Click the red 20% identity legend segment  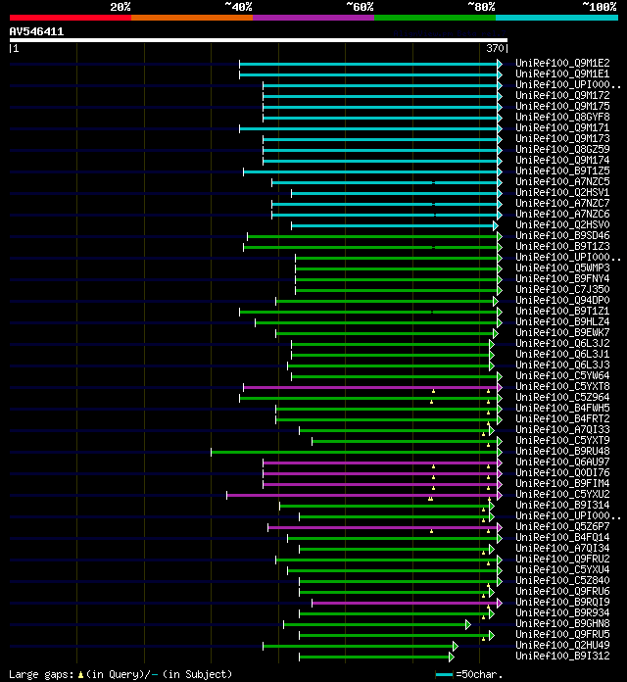[x=71, y=18]
